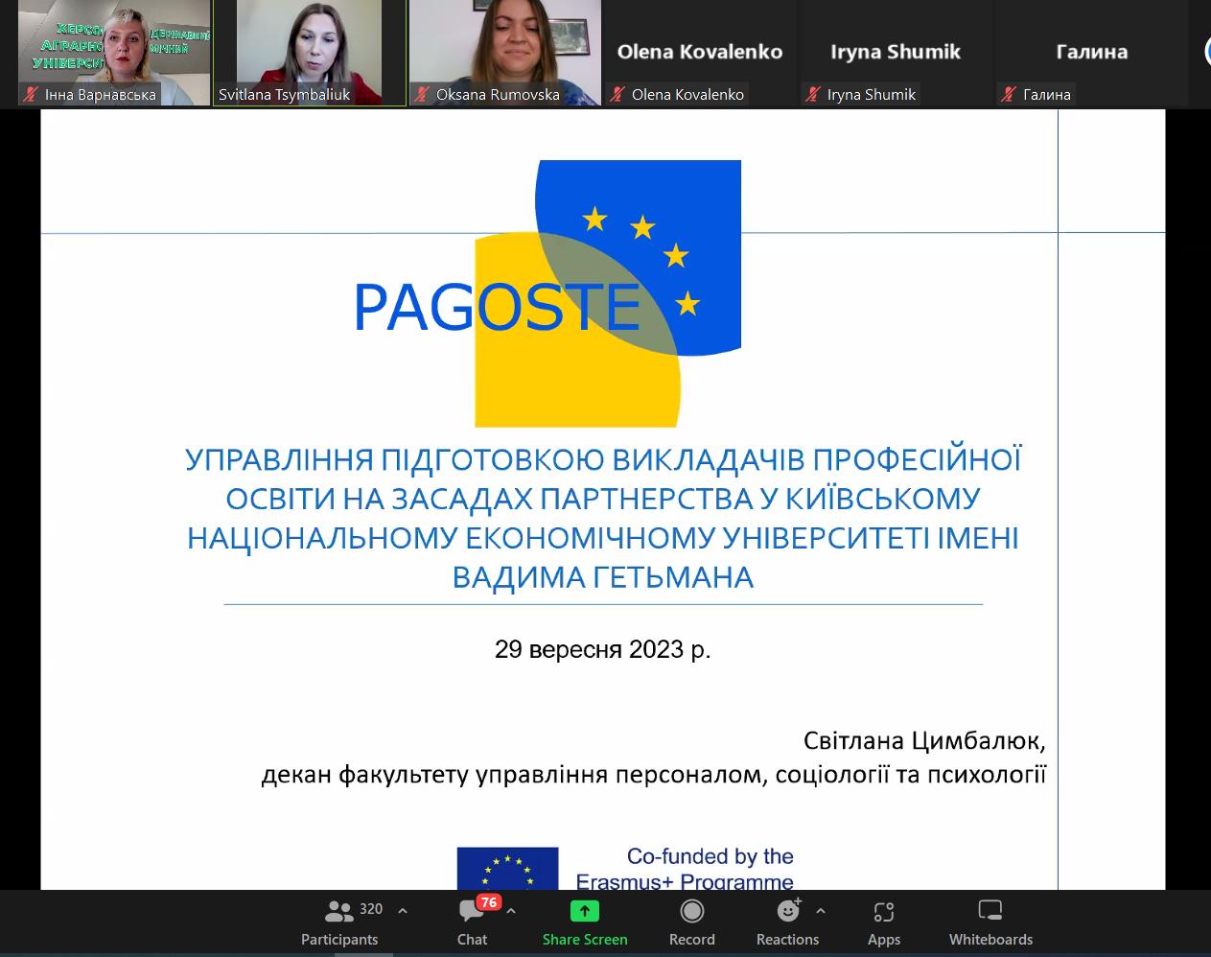Select Oksana Rumovska's video thumbnail

tap(505, 53)
